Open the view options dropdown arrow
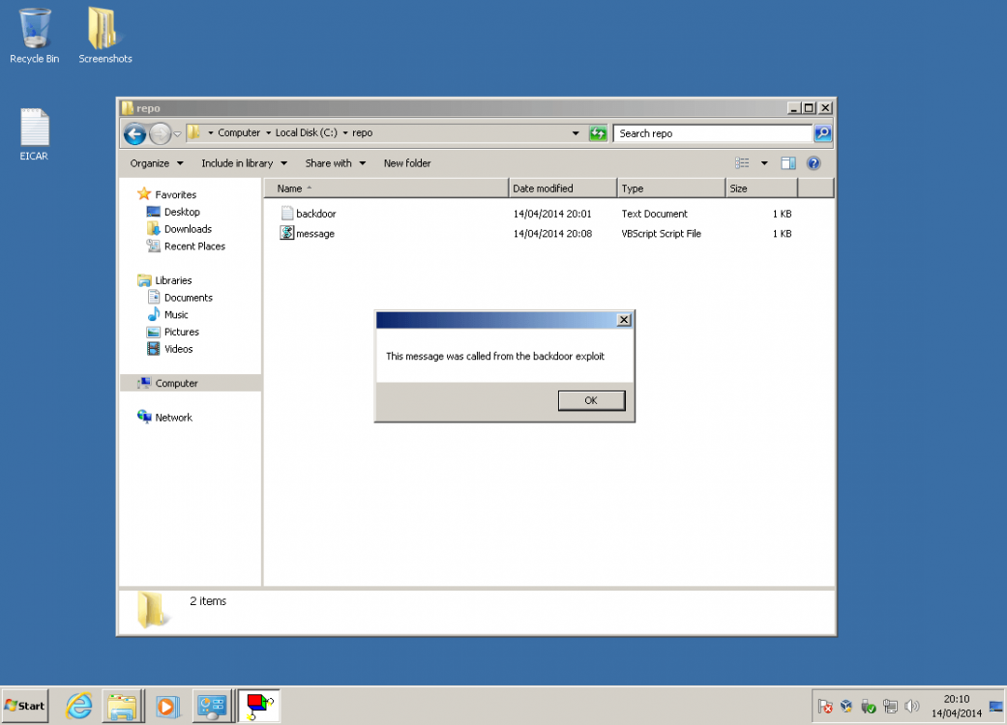 pyautogui.click(x=764, y=163)
